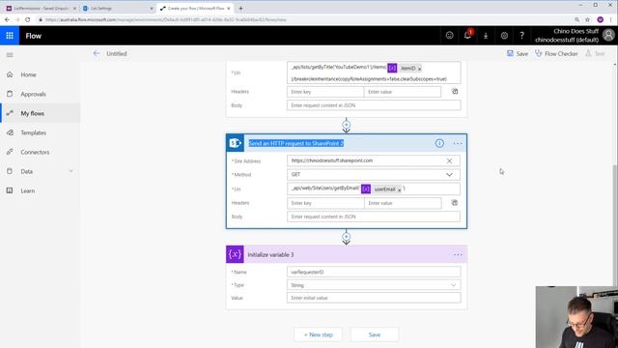Click browser back arrow
Screen dimensions: 618x348
[x=7, y=19]
